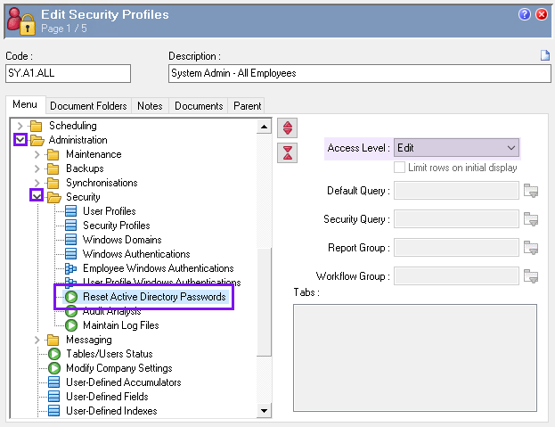Click the Maintain Log Files green icon
Viewport: 555px width, 427px height.
point(71,325)
